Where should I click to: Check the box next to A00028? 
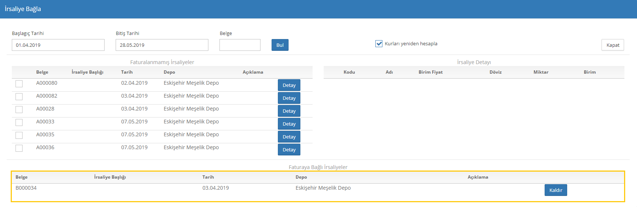tap(19, 109)
